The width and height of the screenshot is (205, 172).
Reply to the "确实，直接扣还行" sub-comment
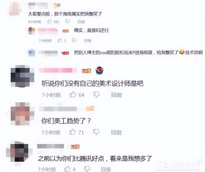pyautogui.click(x=88, y=41)
